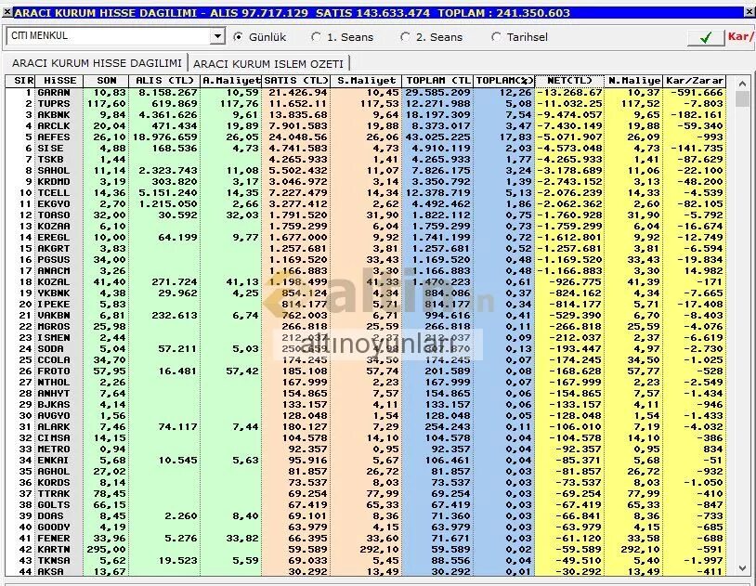Click AEFES ALIS value 18.976.659
The image size is (756, 586).
tap(165, 137)
